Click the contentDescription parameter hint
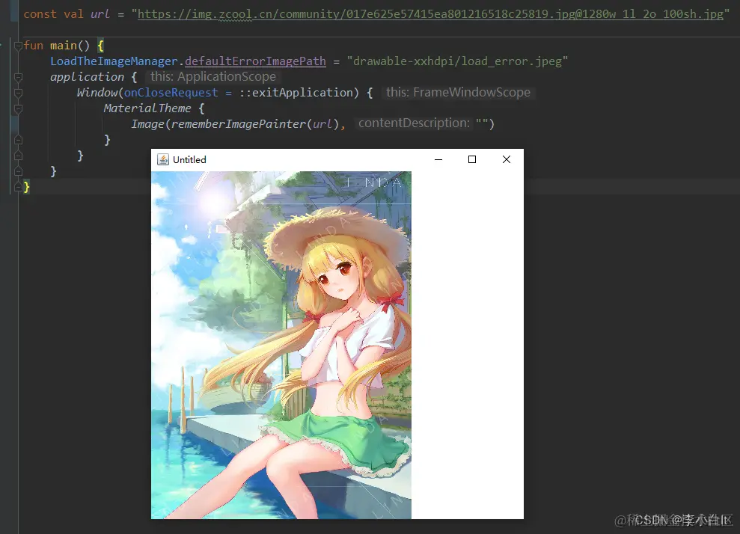The image size is (740, 534). 414,123
